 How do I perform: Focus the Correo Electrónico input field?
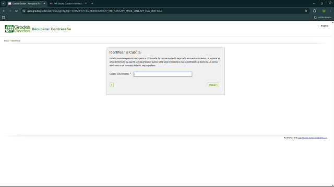coord(163,74)
